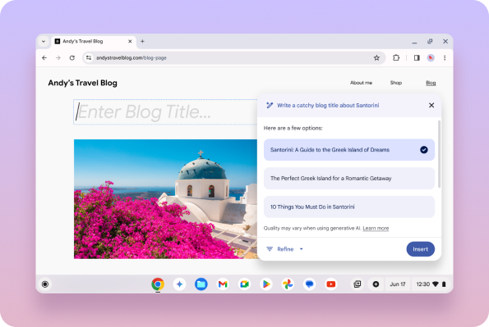Open the calendar date Jun 17

point(398,284)
